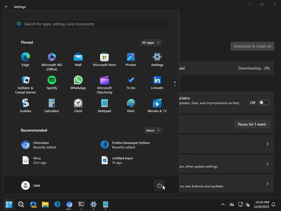Expand All apps list
Screen dimensions: 281x211
(x=151, y=43)
